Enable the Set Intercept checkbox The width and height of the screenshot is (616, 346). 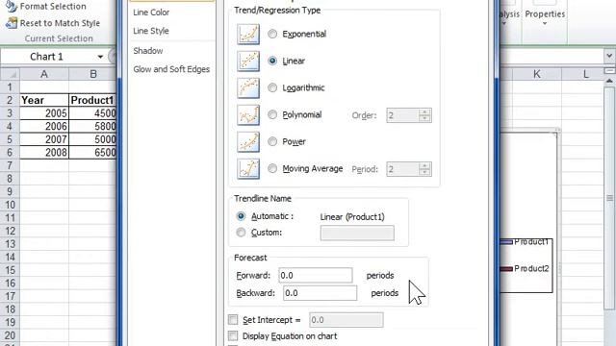click(x=233, y=320)
